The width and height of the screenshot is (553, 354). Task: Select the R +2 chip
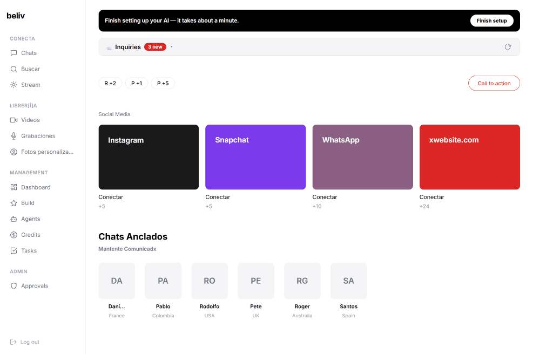[110, 83]
